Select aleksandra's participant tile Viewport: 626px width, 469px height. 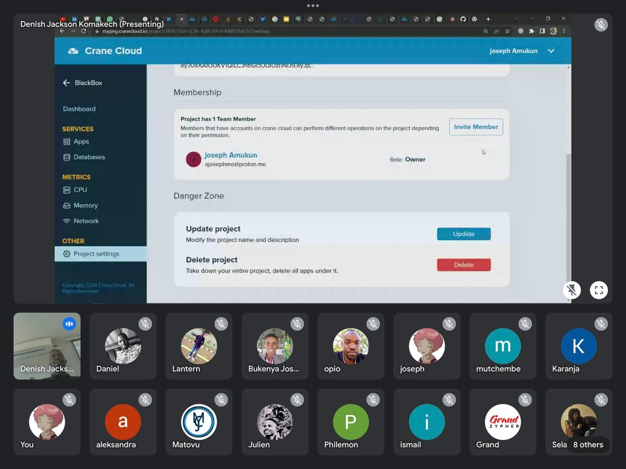(x=123, y=422)
